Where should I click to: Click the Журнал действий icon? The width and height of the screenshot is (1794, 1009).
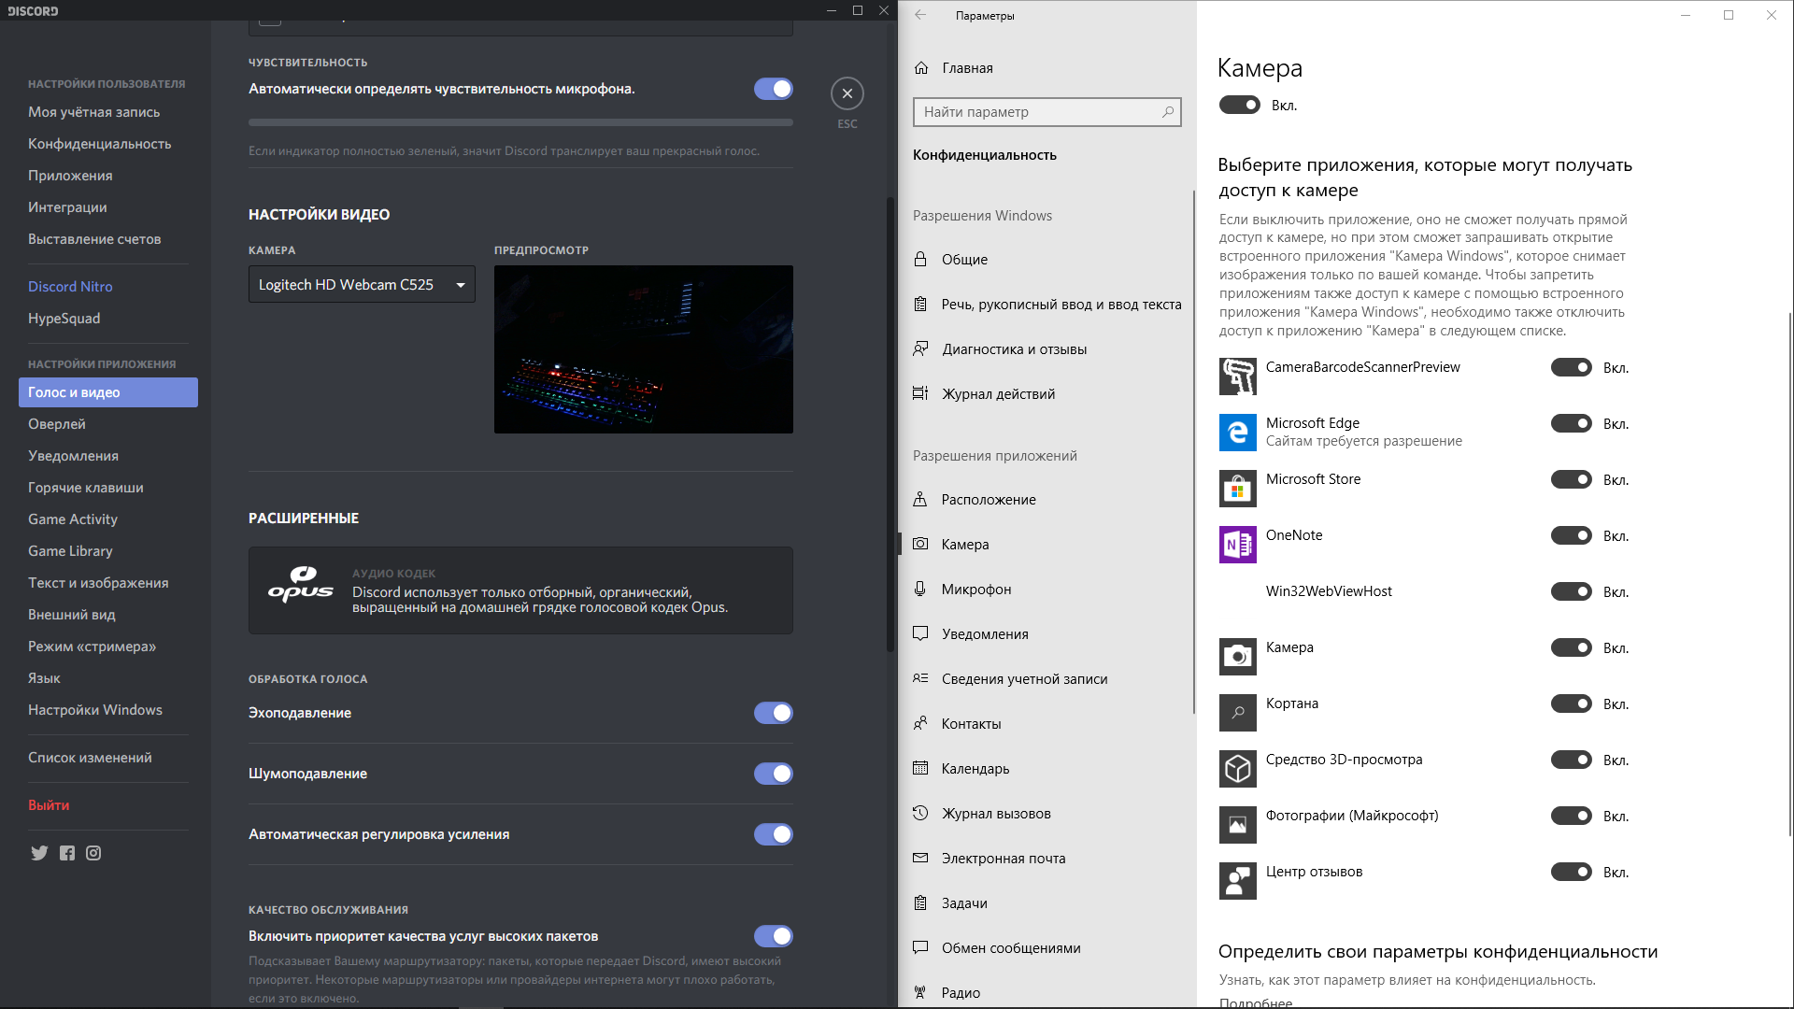click(920, 393)
